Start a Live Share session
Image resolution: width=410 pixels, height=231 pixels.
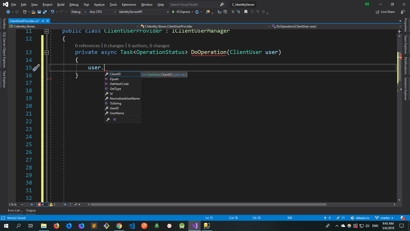[385, 12]
